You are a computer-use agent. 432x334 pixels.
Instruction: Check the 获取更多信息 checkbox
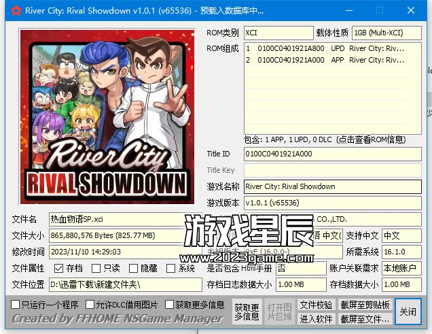click(170, 305)
